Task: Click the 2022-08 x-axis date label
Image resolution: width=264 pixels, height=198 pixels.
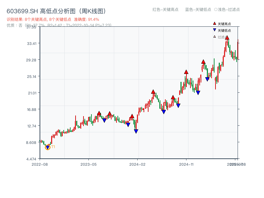Action: 40,164
